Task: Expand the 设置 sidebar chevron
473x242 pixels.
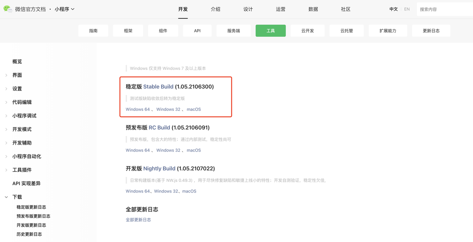Action: [x=6, y=89]
